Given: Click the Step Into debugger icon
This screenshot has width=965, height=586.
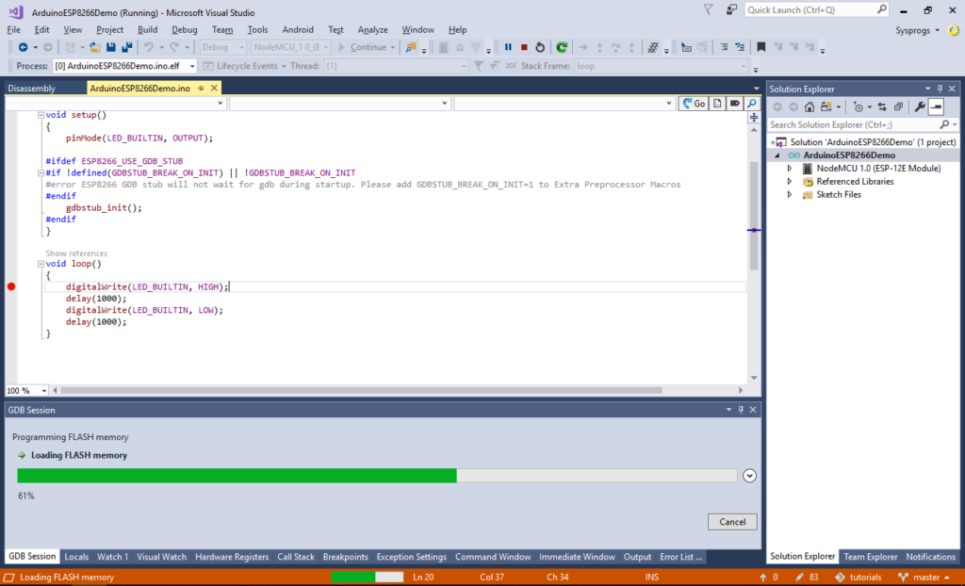Looking at the screenshot, I should 600,47.
